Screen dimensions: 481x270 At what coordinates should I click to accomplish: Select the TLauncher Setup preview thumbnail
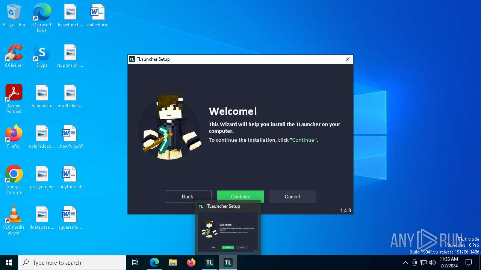[x=228, y=233]
